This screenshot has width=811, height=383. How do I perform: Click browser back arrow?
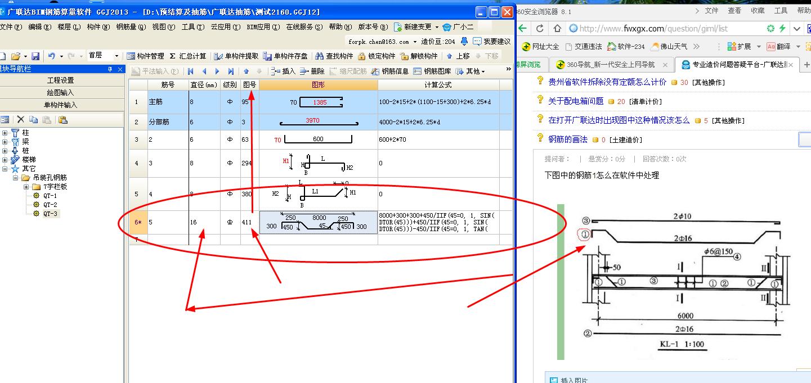point(523,28)
